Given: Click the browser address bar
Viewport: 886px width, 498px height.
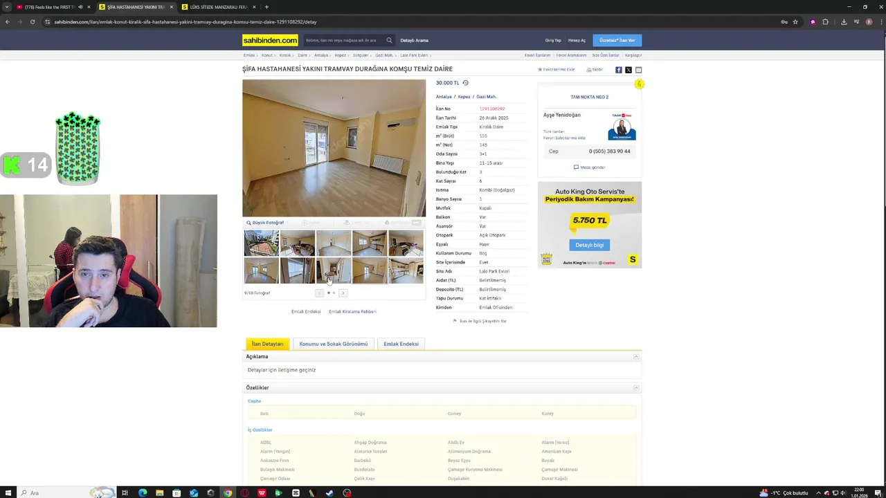Looking at the screenshot, I should (x=415, y=21).
